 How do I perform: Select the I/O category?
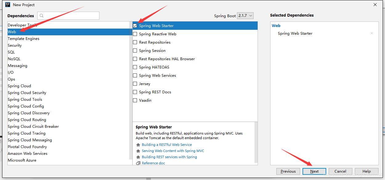click(69, 72)
